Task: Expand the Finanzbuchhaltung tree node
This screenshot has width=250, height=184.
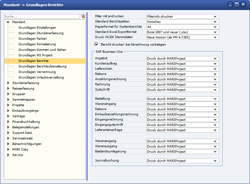Action: tap(8, 122)
